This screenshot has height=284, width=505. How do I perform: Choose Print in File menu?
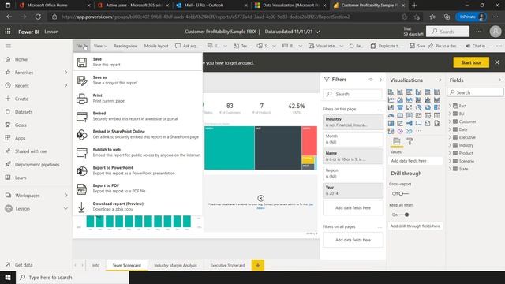[x=138, y=98]
